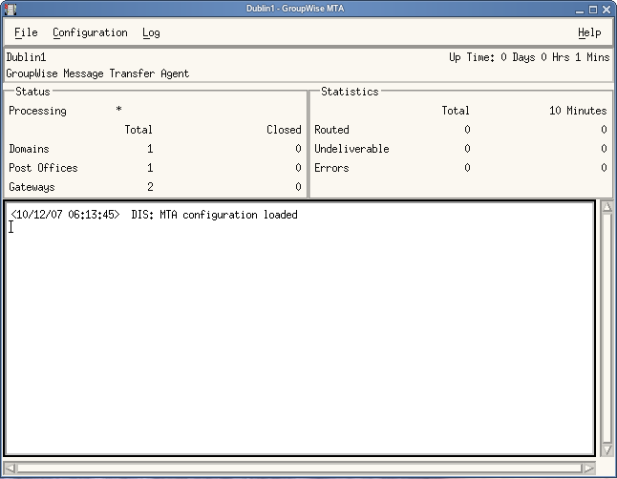This screenshot has height=479, width=617.
Task: Click the Domains row label
Action: pos(29,149)
